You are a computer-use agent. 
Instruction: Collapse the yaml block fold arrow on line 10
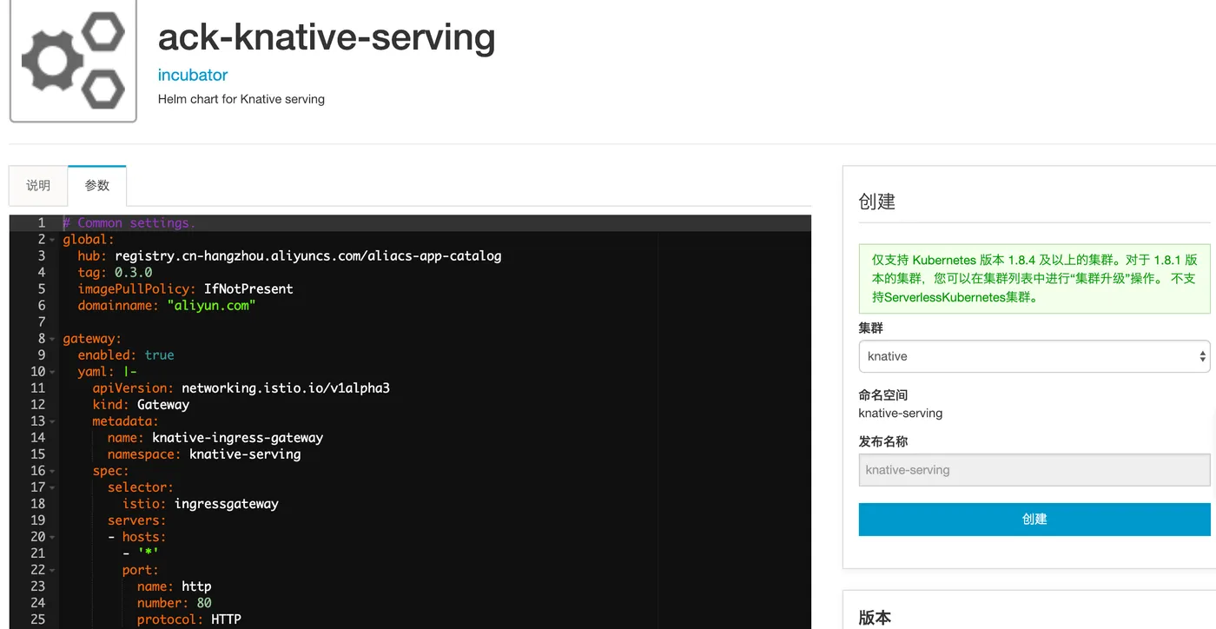[52, 372]
